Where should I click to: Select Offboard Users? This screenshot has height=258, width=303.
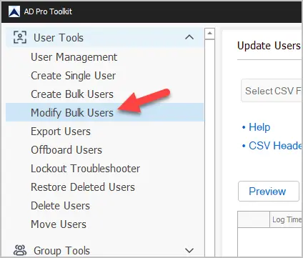[66, 150]
